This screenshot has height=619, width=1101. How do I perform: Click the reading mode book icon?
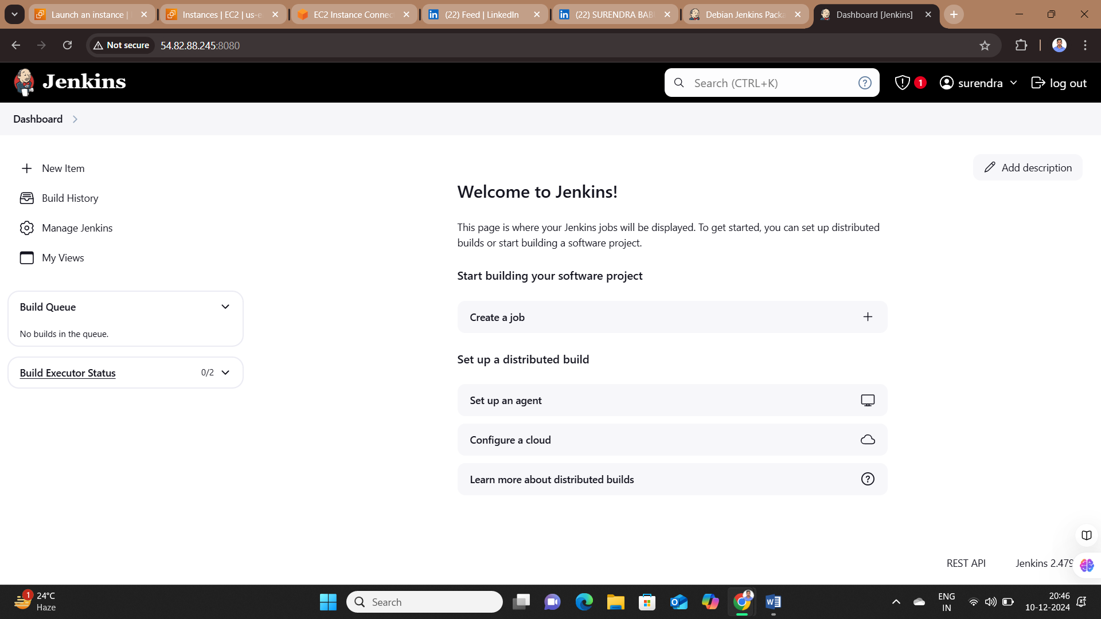click(1086, 535)
